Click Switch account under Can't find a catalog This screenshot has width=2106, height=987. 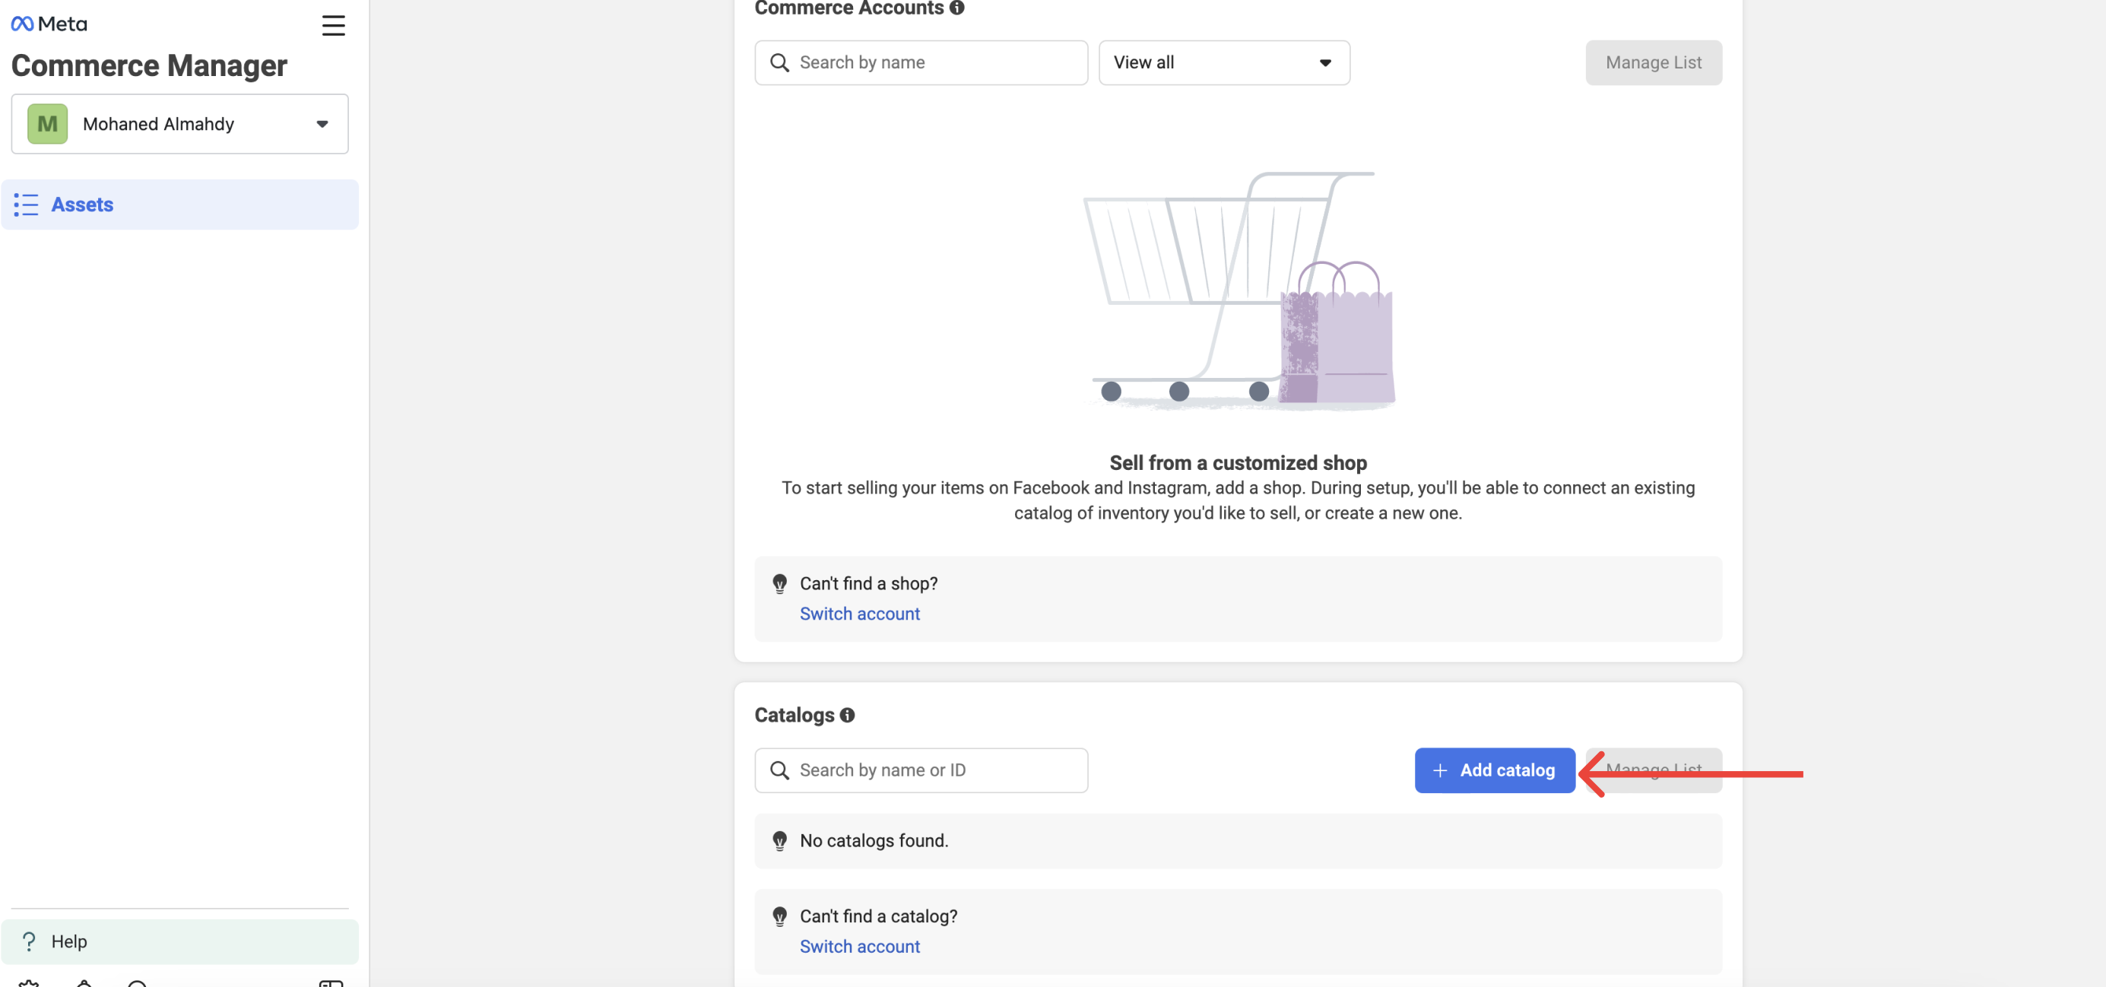[859, 946]
